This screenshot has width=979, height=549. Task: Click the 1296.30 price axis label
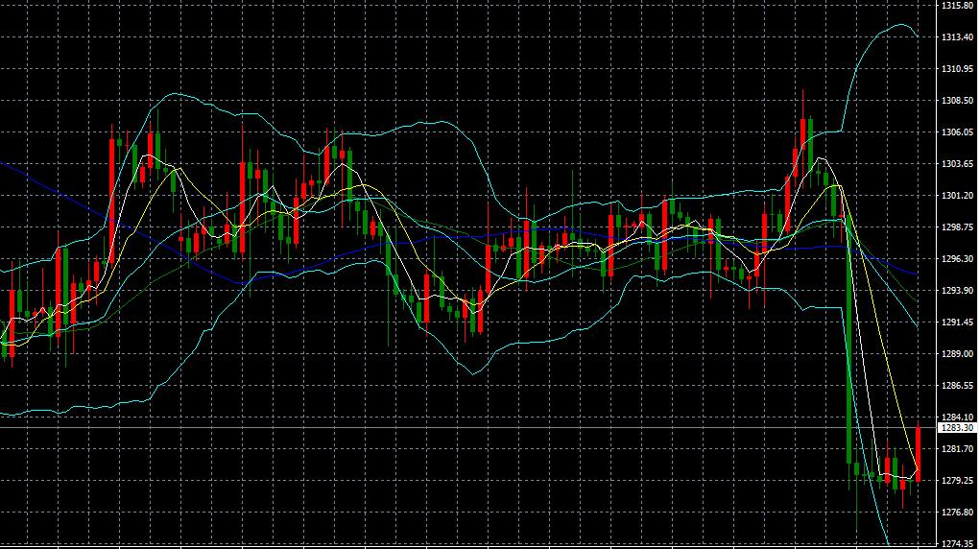(957, 259)
